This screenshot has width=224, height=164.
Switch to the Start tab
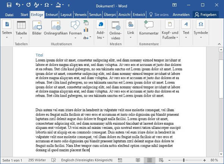[x=24, y=15]
